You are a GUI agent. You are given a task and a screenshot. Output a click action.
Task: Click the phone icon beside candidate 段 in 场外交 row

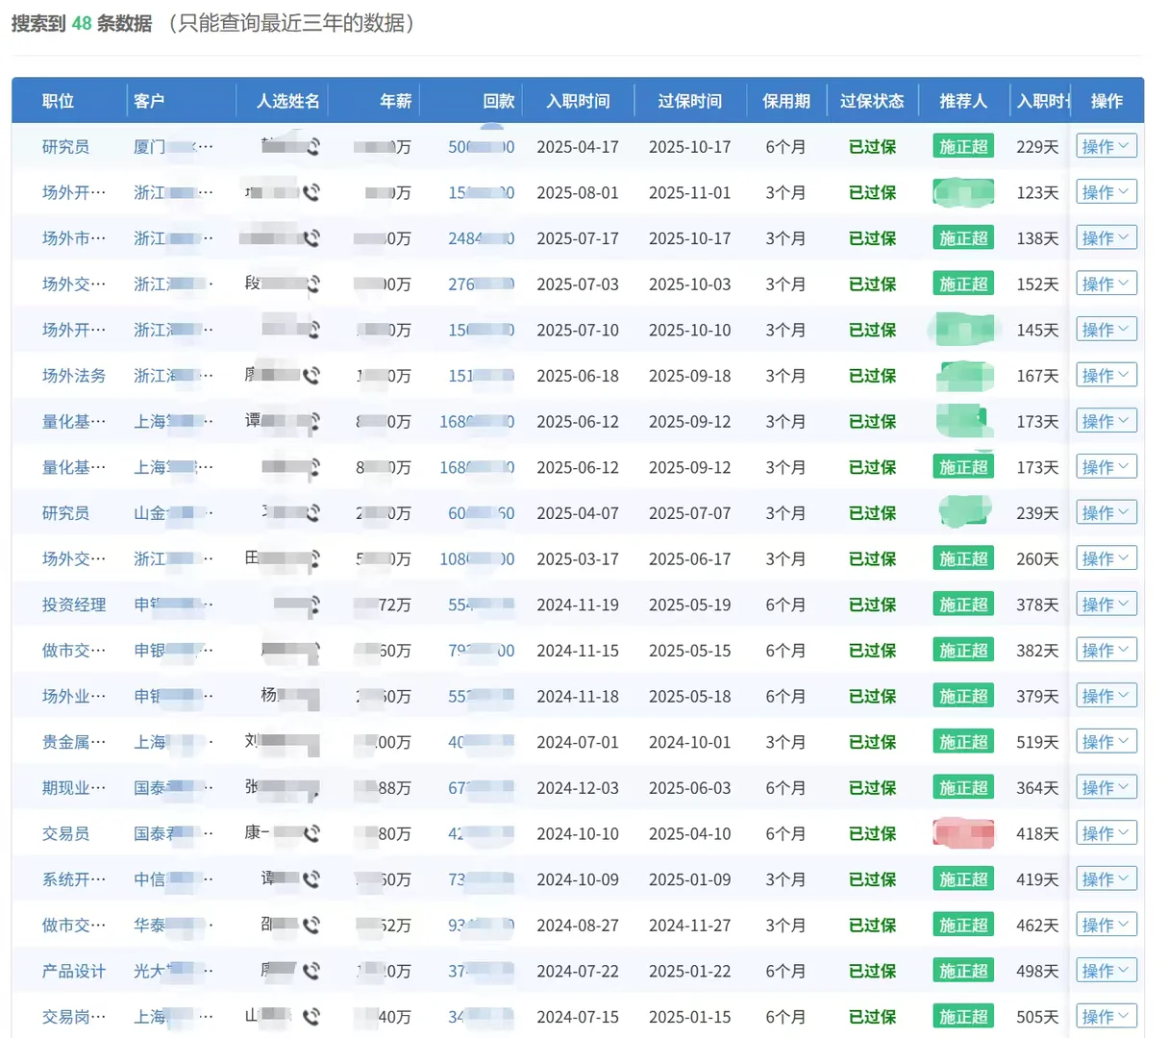(312, 284)
